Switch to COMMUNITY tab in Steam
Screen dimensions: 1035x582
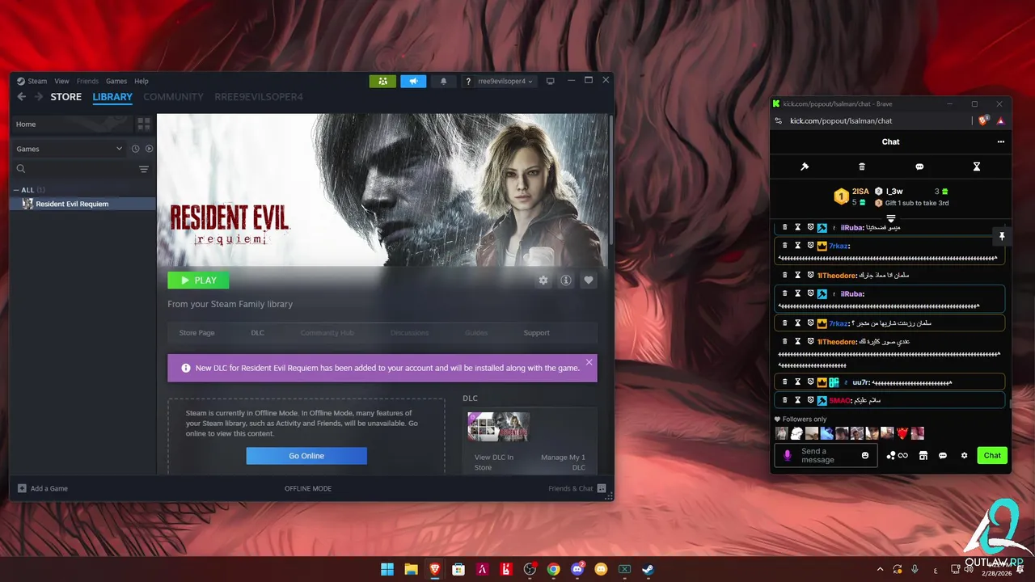[x=173, y=97]
